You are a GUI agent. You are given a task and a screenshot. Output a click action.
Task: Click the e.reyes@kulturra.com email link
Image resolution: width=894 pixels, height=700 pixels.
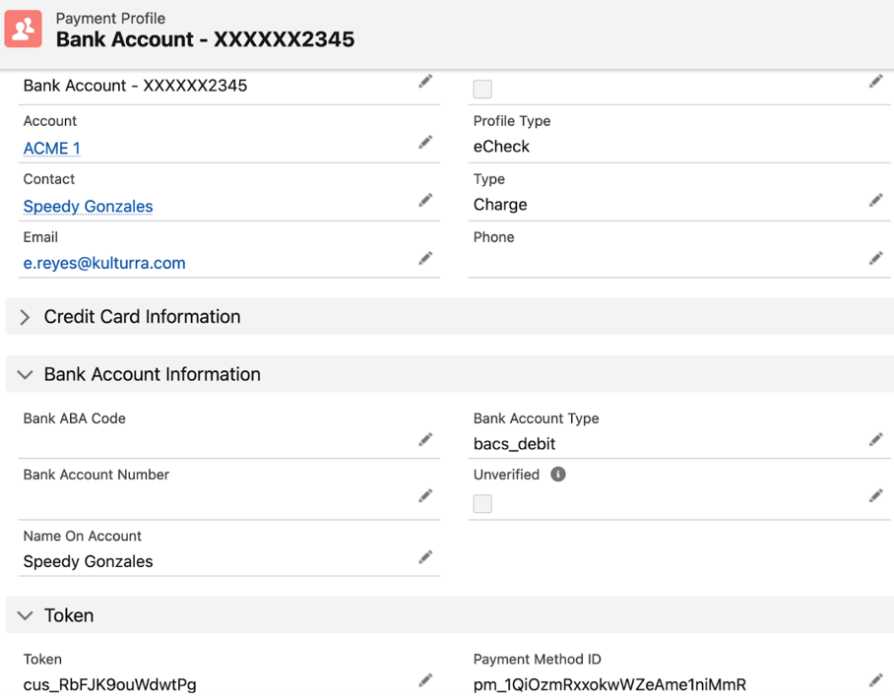[x=104, y=264]
